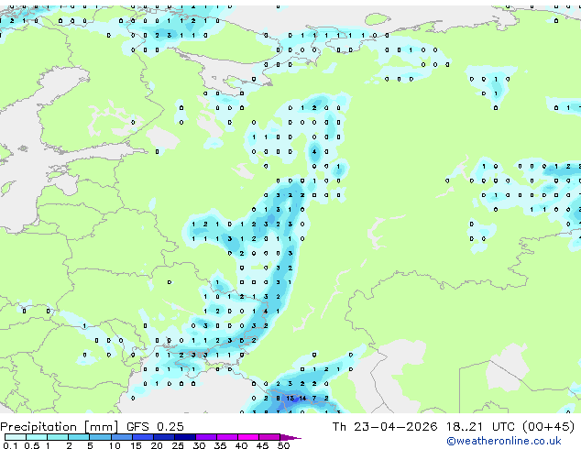Click the '25' legend scale label
The image size is (581, 449).
[x=178, y=445]
